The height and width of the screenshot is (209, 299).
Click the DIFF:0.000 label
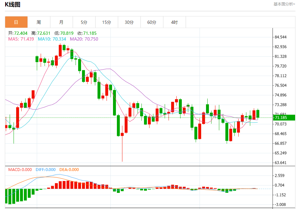[46, 170]
